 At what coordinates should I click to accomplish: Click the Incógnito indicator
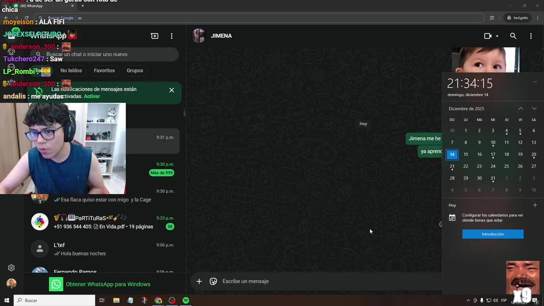pos(517,18)
